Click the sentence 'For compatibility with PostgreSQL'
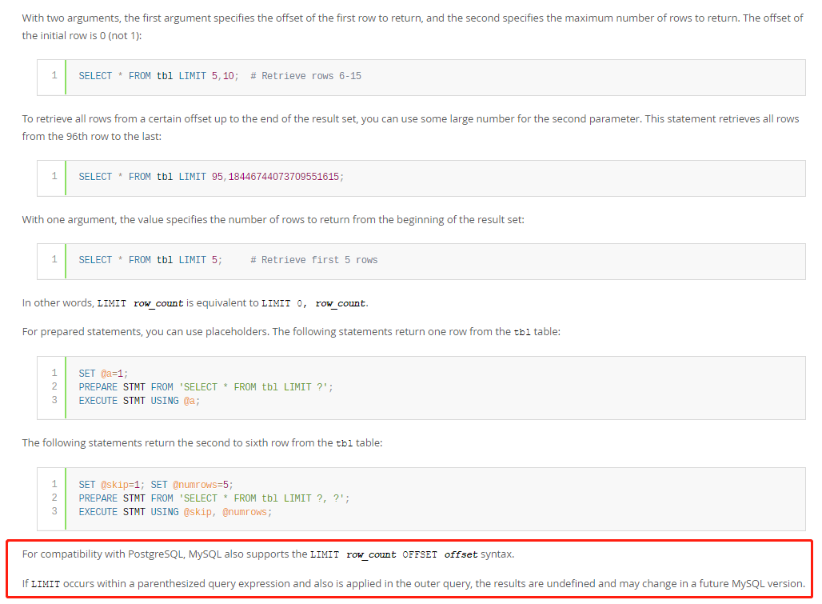Image resolution: width=822 pixels, height=604 pixels. click(268, 554)
